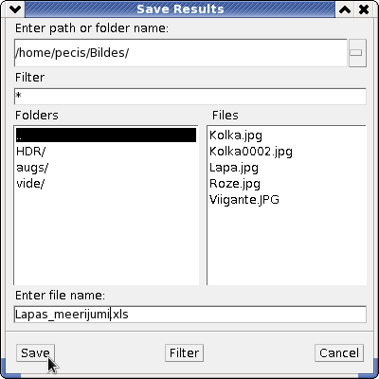Select file Kolka.jpg
The image size is (379, 379).
pos(236,135)
